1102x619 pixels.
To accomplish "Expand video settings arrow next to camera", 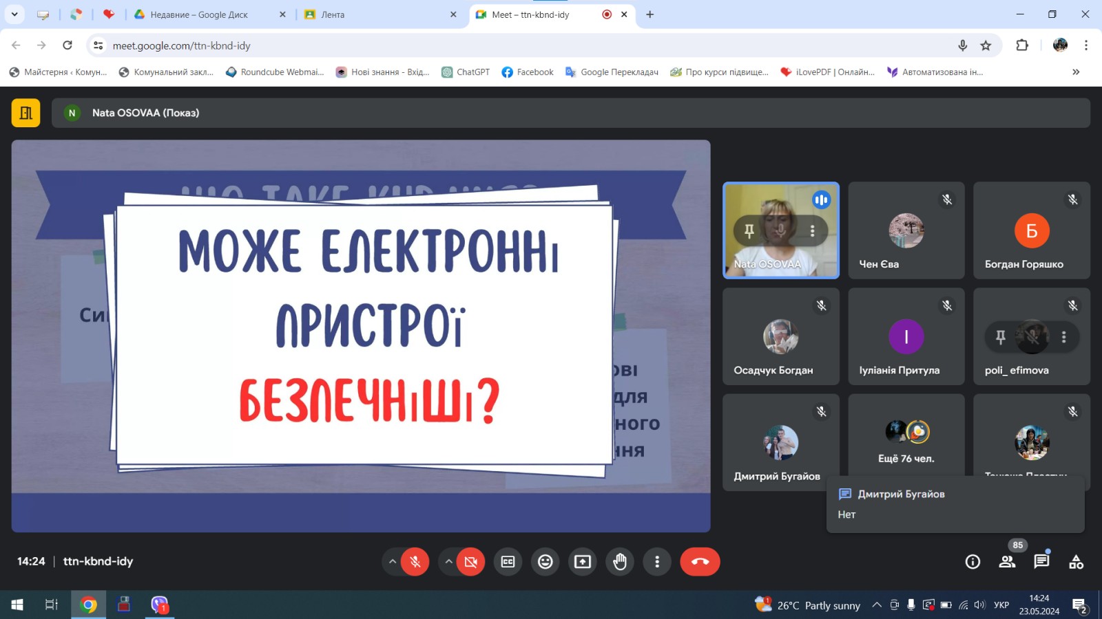I will point(448,562).
